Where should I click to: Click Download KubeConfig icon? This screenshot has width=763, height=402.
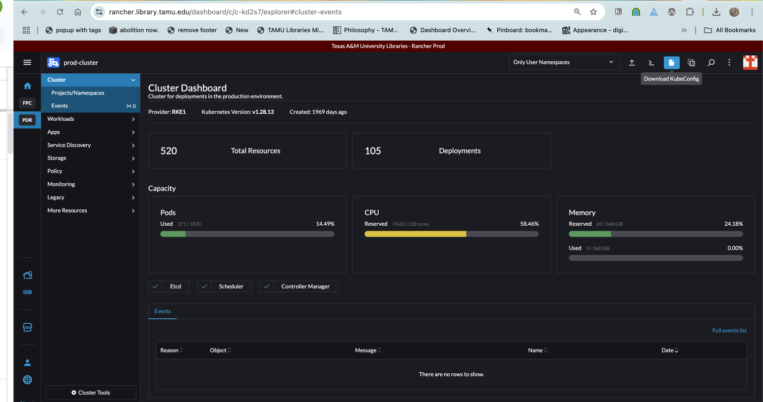[x=672, y=62]
